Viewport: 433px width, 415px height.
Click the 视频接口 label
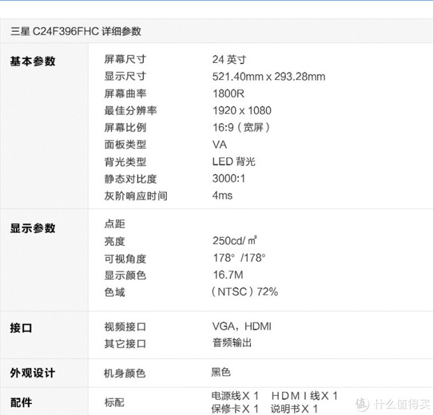point(125,327)
